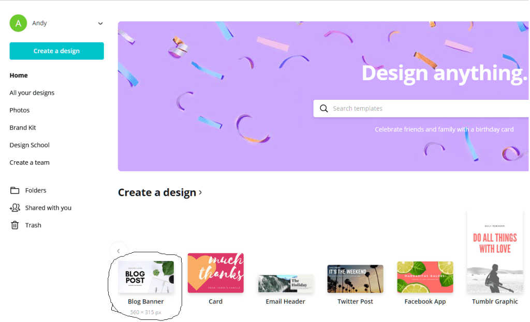
Task: Choose the Card much thanks thumbnail
Action: [216, 273]
